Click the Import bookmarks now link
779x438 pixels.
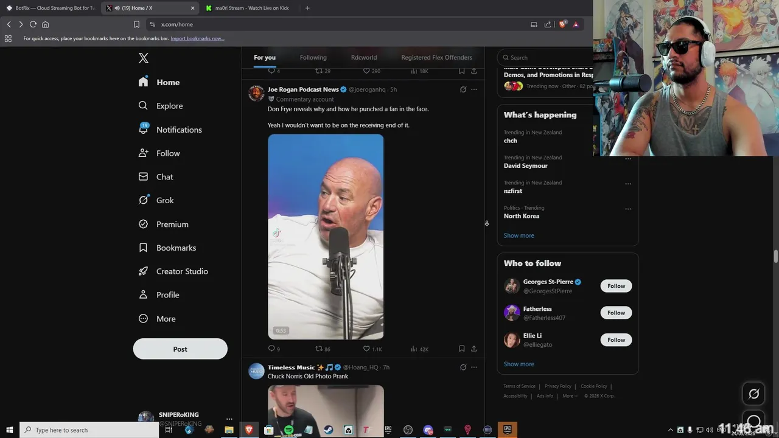[197, 38]
